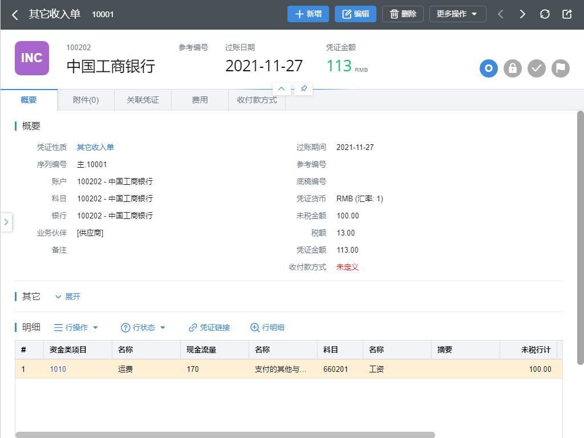Click the purple INC voucher badge
The height and width of the screenshot is (438, 584).
tap(32, 58)
